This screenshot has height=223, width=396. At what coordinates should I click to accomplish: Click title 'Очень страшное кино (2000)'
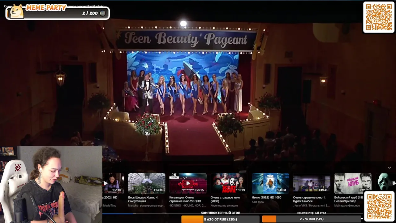pos(225,199)
